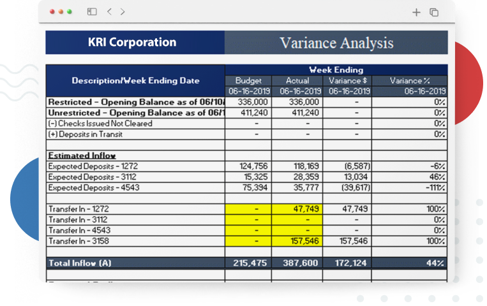
Task: Select Expected Deposits - 3112 label
Action: [x=93, y=177]
